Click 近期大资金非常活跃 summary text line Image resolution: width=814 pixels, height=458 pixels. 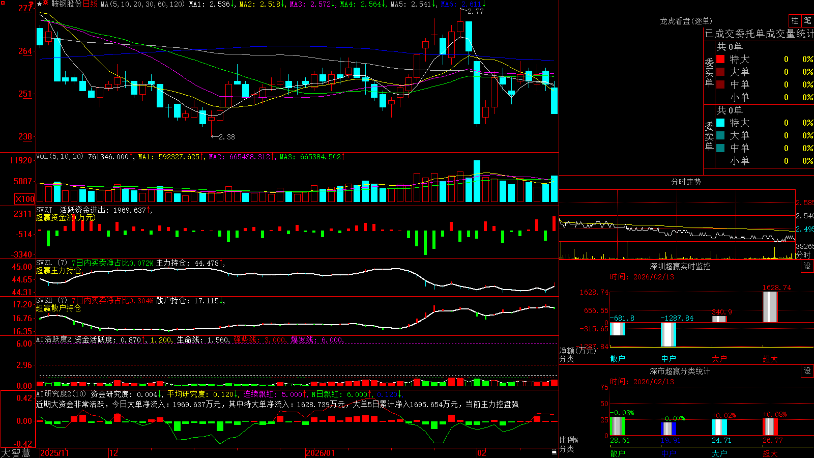277,404
